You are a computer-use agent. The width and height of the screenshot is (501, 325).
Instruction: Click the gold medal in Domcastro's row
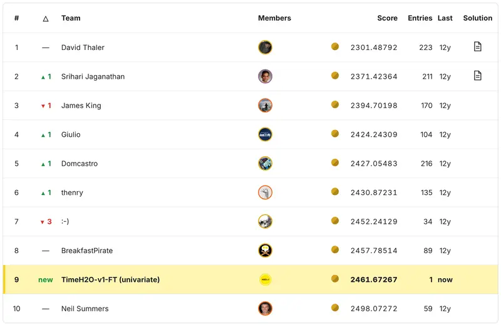pos(335,162)
